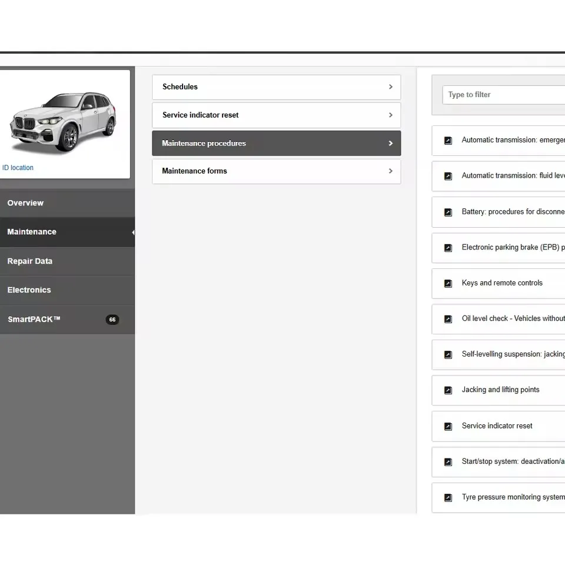Click the Tyre pressure monitoring system icon
The width and height of the screenshot is (565, 565).
click(x=448, y=497)
